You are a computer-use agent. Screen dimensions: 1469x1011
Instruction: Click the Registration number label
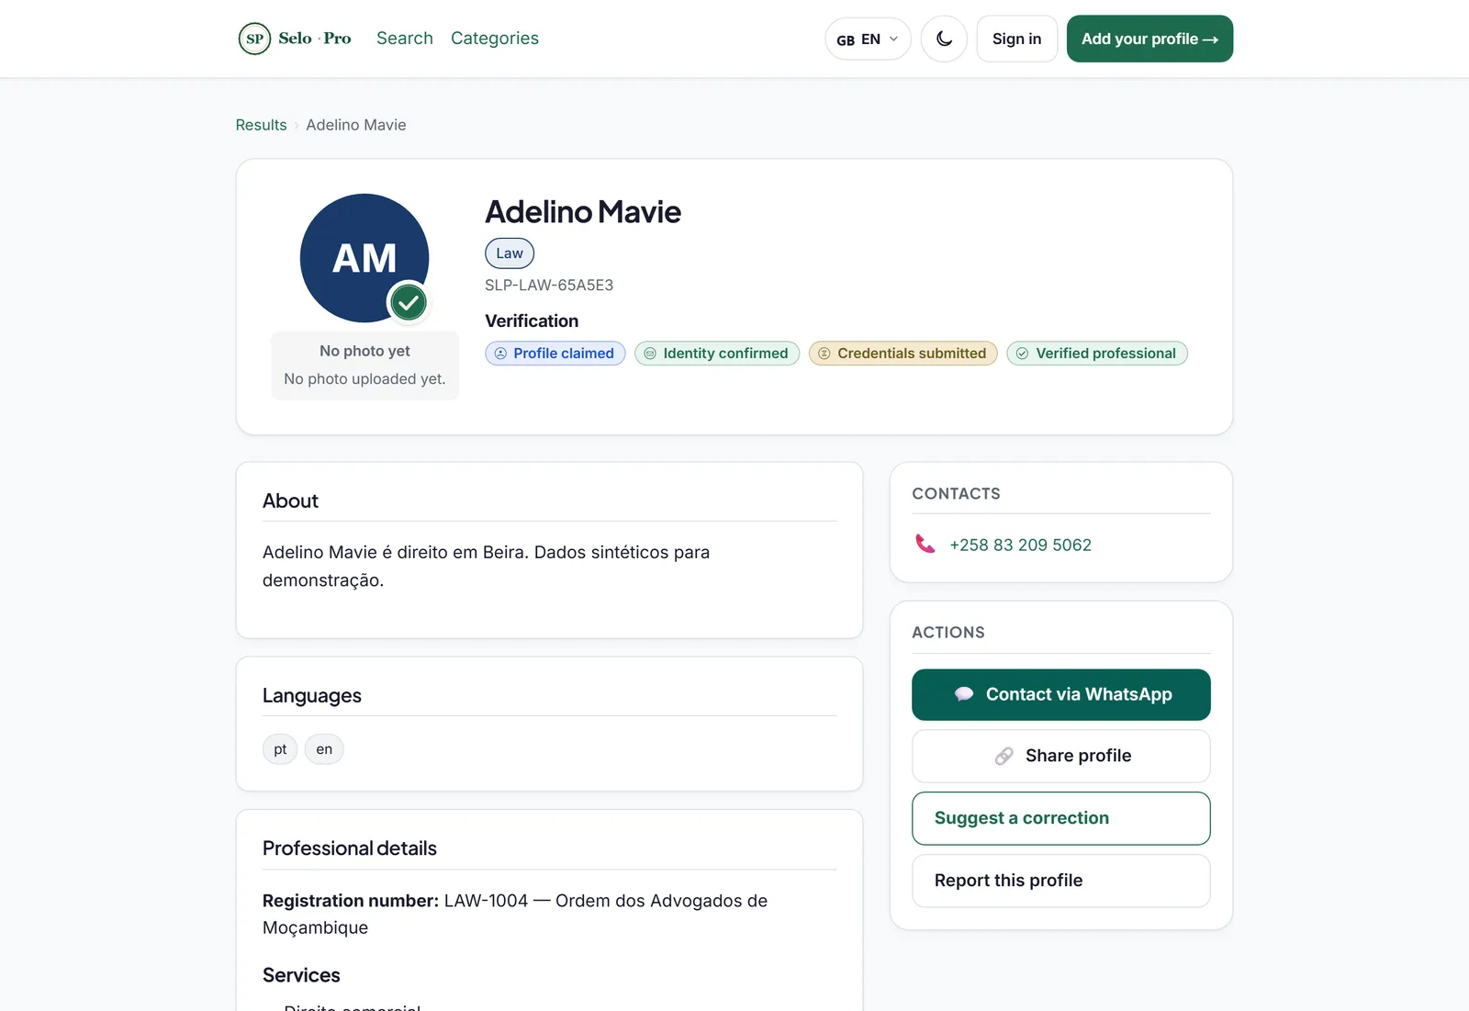[x=351, y=901]
